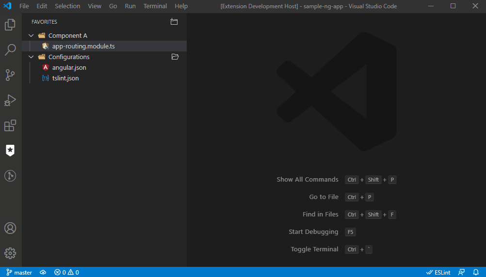Click the Find in Files text
The width and height of the screenshot is (486, 277).
(321, 214)
